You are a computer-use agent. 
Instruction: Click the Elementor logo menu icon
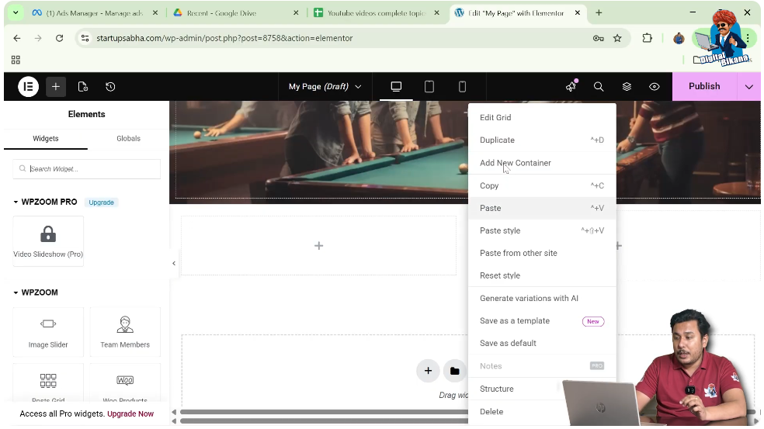28,87
